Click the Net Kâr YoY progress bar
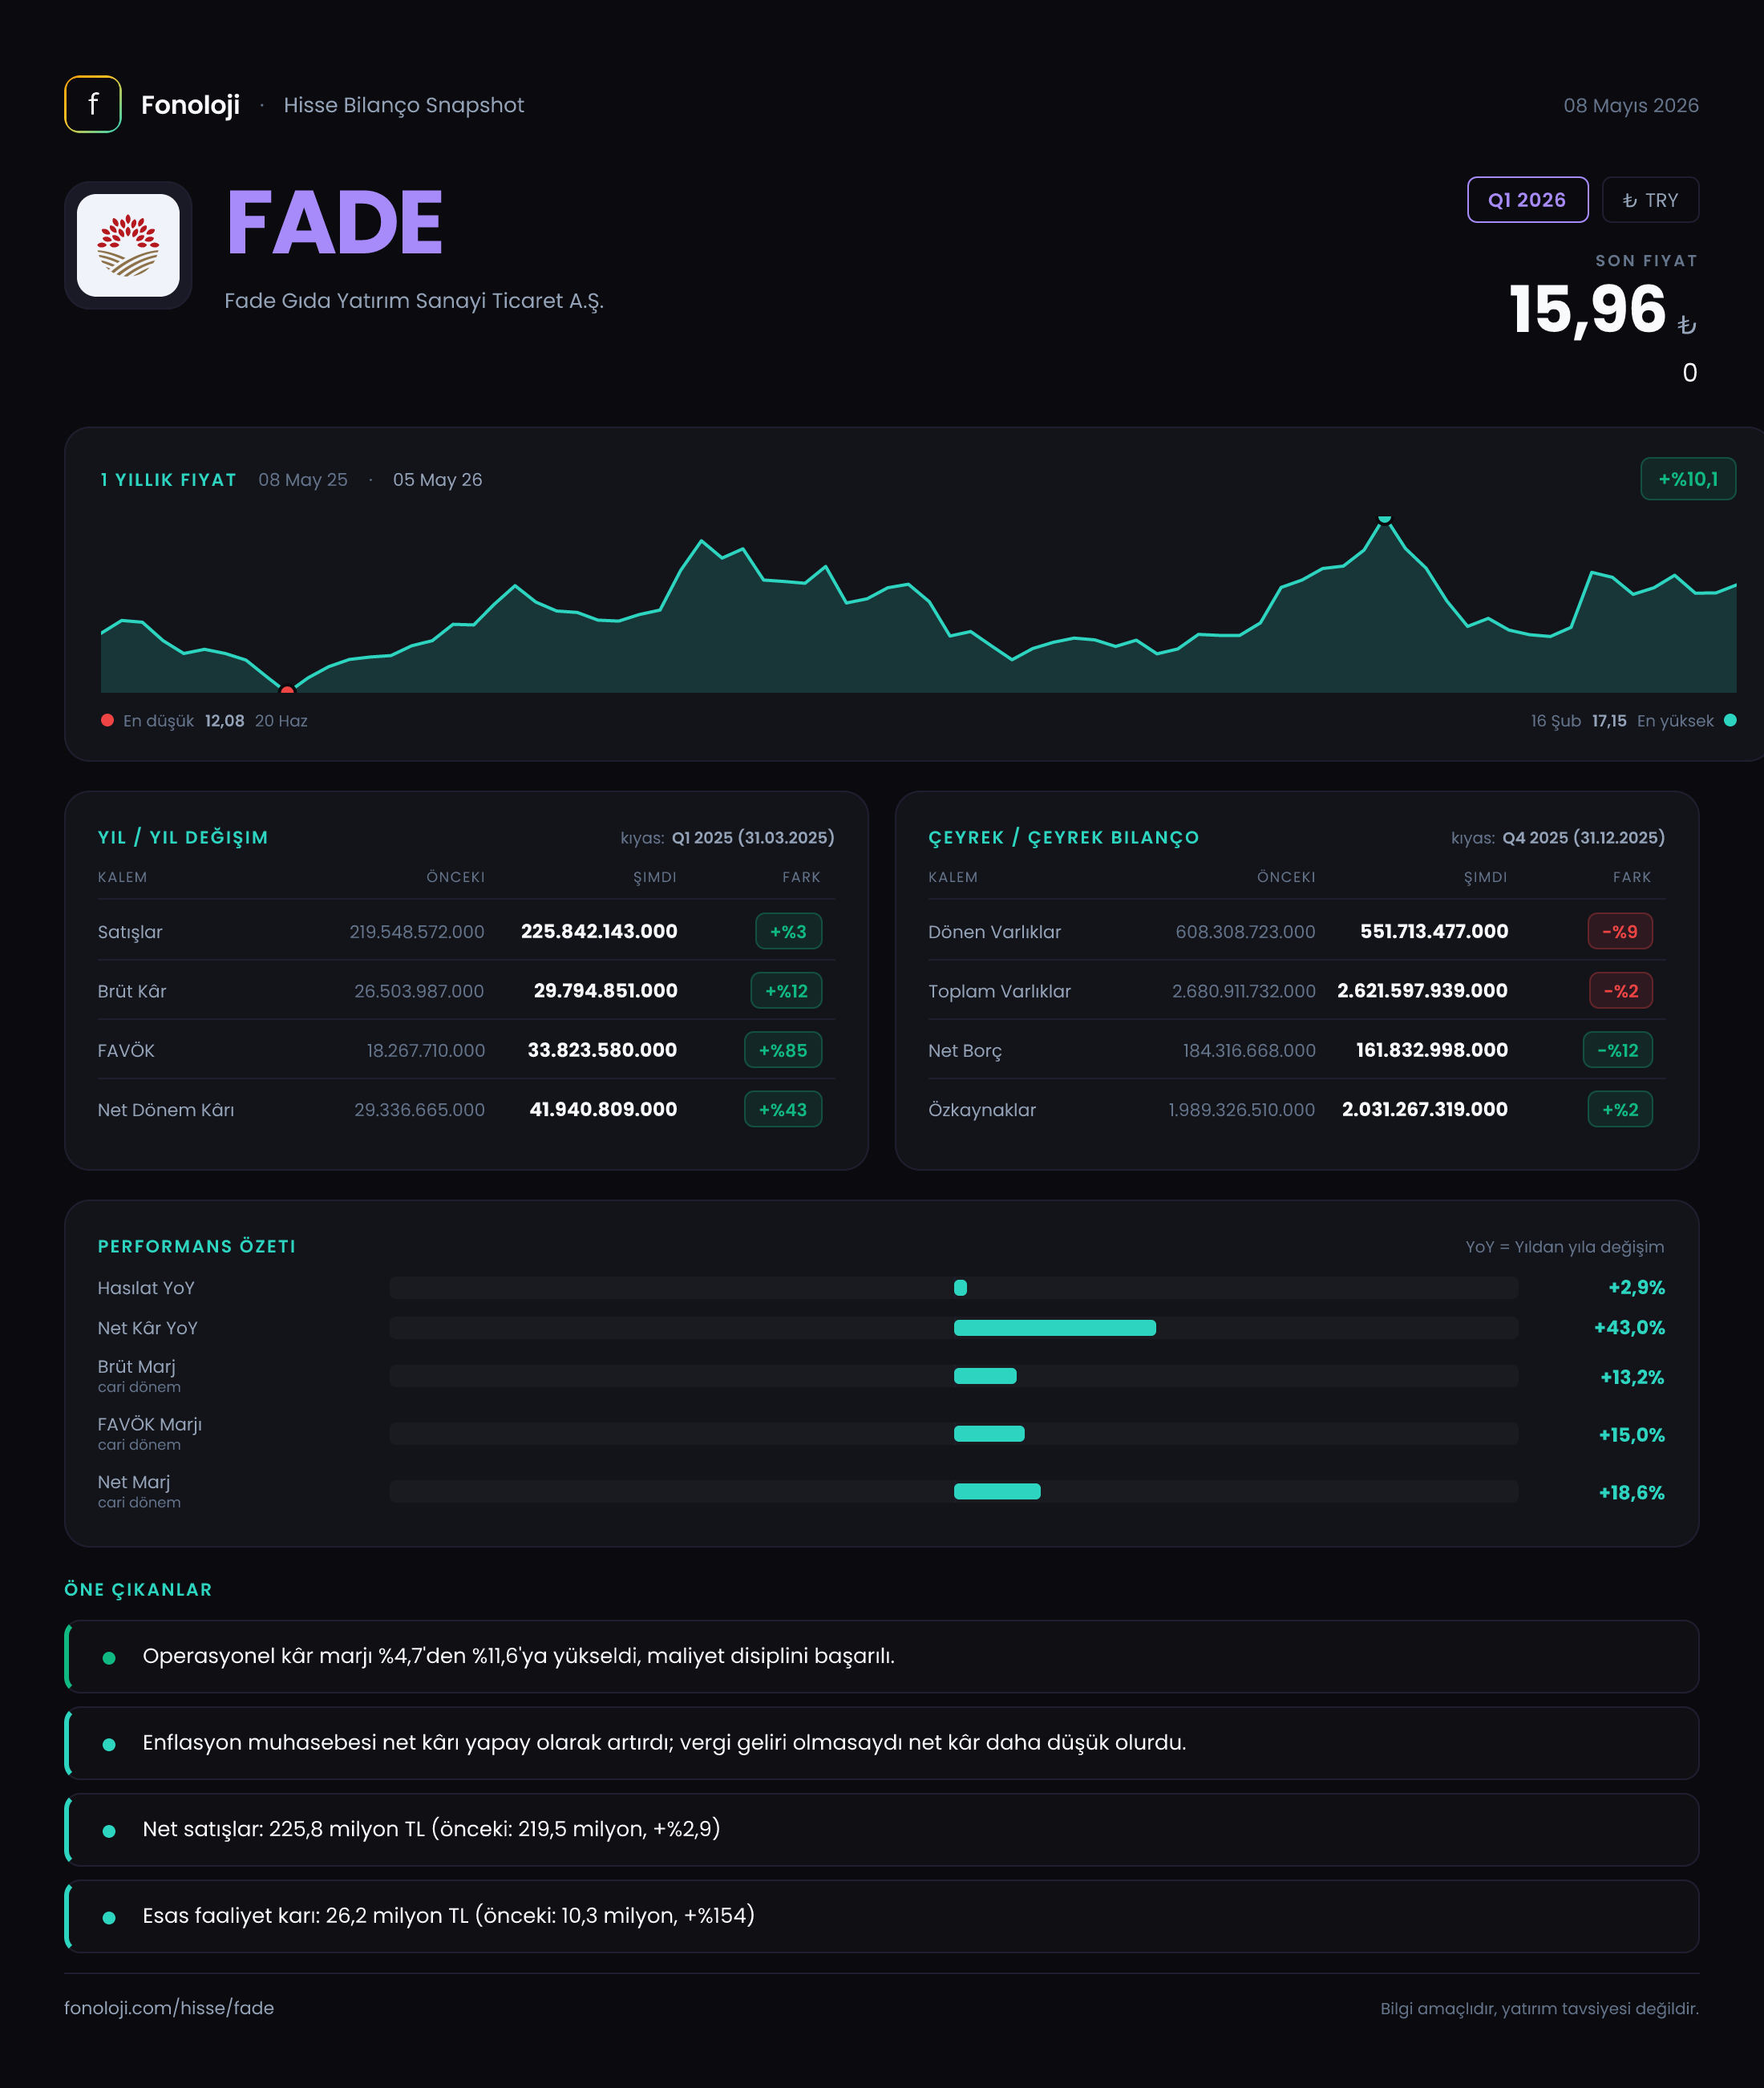The image size is (1764, 2088). pyautogui.click(x=954, y=1328)
